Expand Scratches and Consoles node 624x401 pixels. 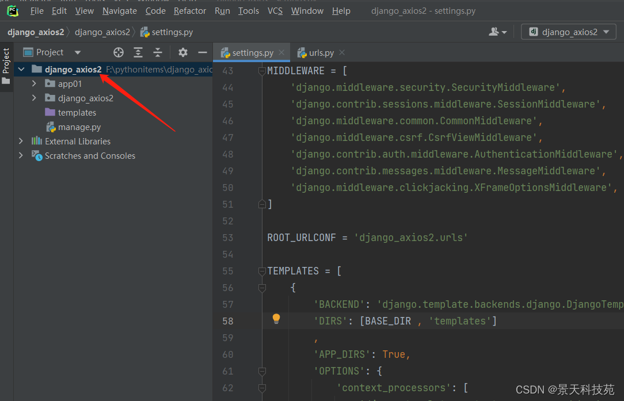click(x=21, y=155)
